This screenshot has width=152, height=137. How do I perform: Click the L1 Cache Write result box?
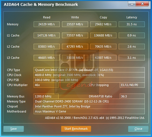click(x=75, y=35)
